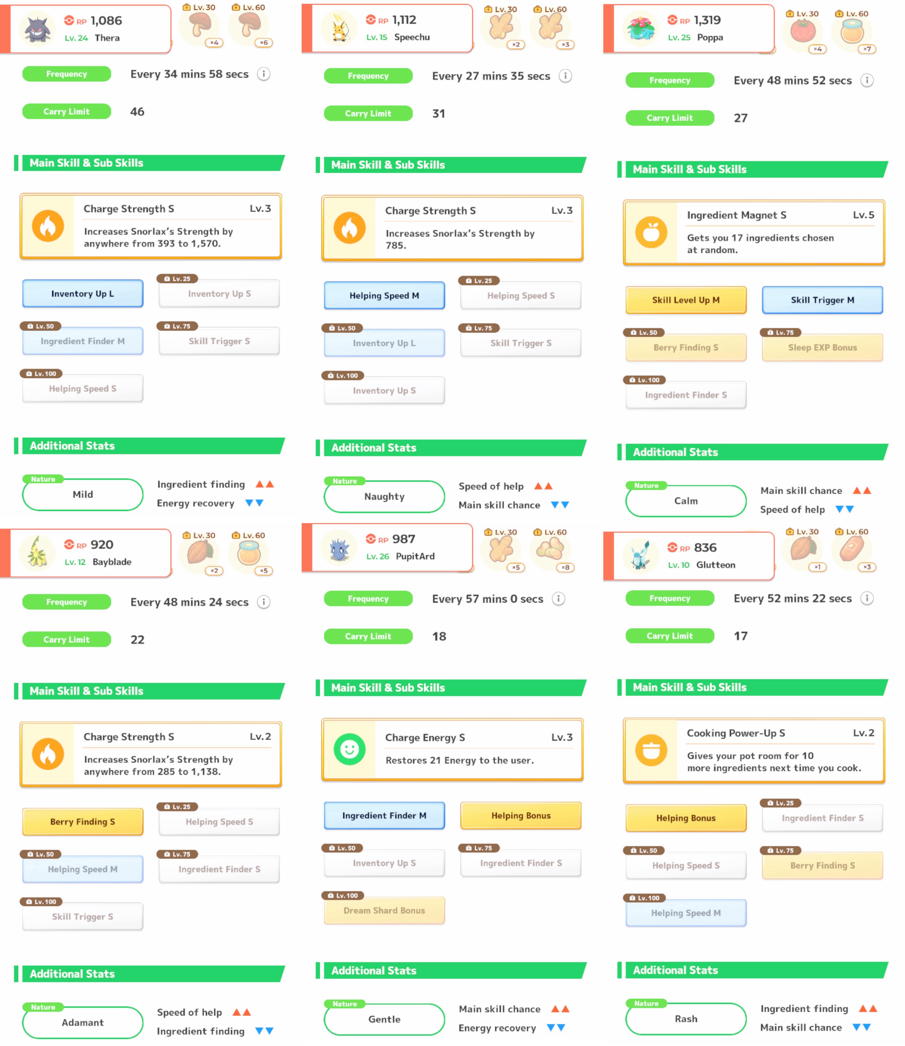Click Speechu's Lv. 30 ginger ingredient icon
Image resolution: width=905 pixels, height=1046 pixels.
(500, 26)
